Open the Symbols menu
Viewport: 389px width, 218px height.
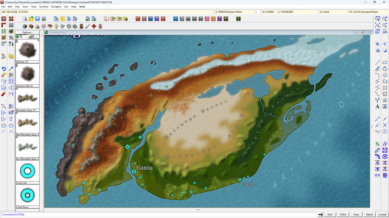point(44,7)
